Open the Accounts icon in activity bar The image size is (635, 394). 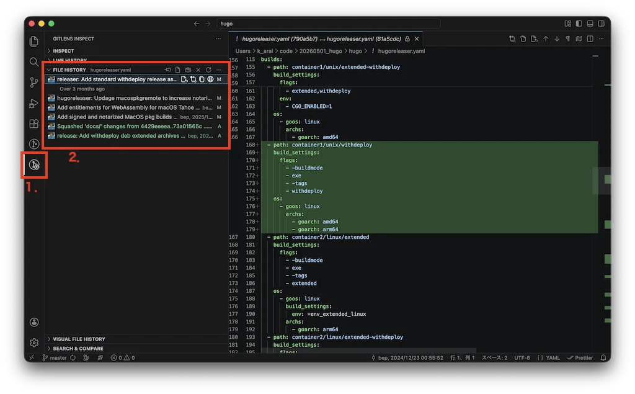click(34, 322)
